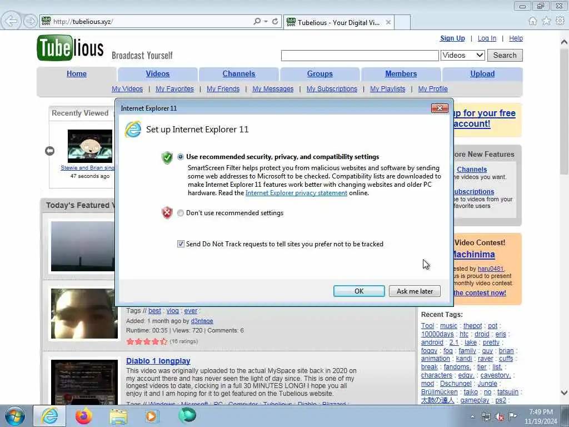
Task: Toggle Send Do Not Track requests checkbox
Action: pyautogui.click(x=181, y=244)
